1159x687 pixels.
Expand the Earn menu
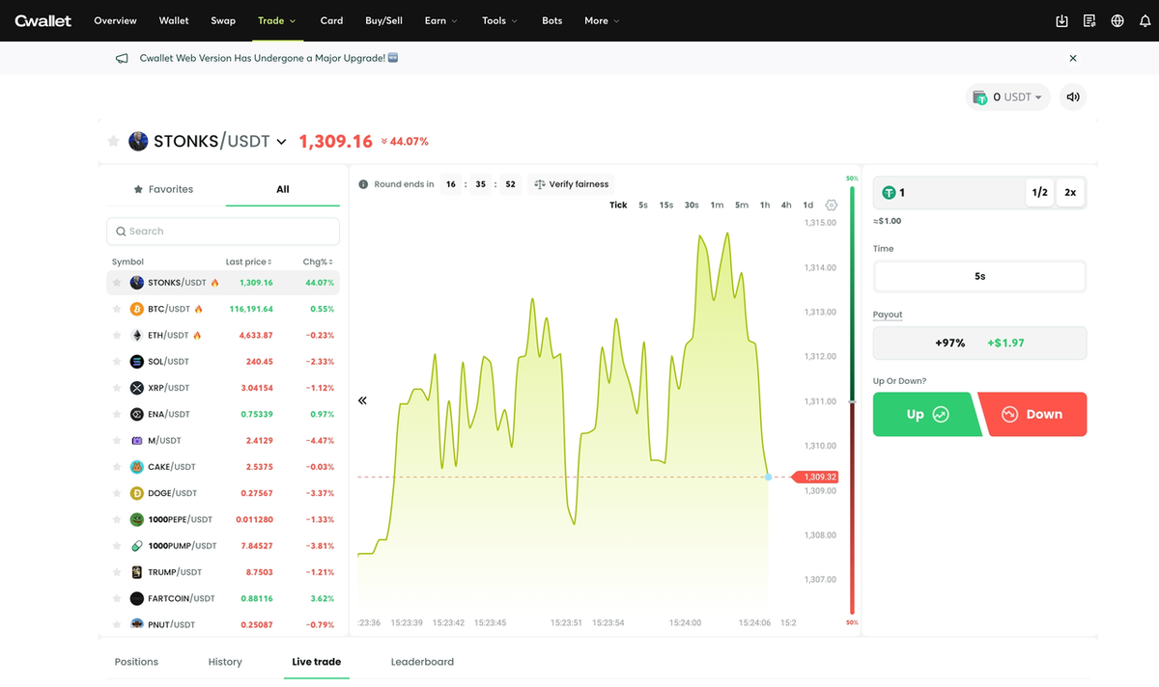[x=440, y=20]
